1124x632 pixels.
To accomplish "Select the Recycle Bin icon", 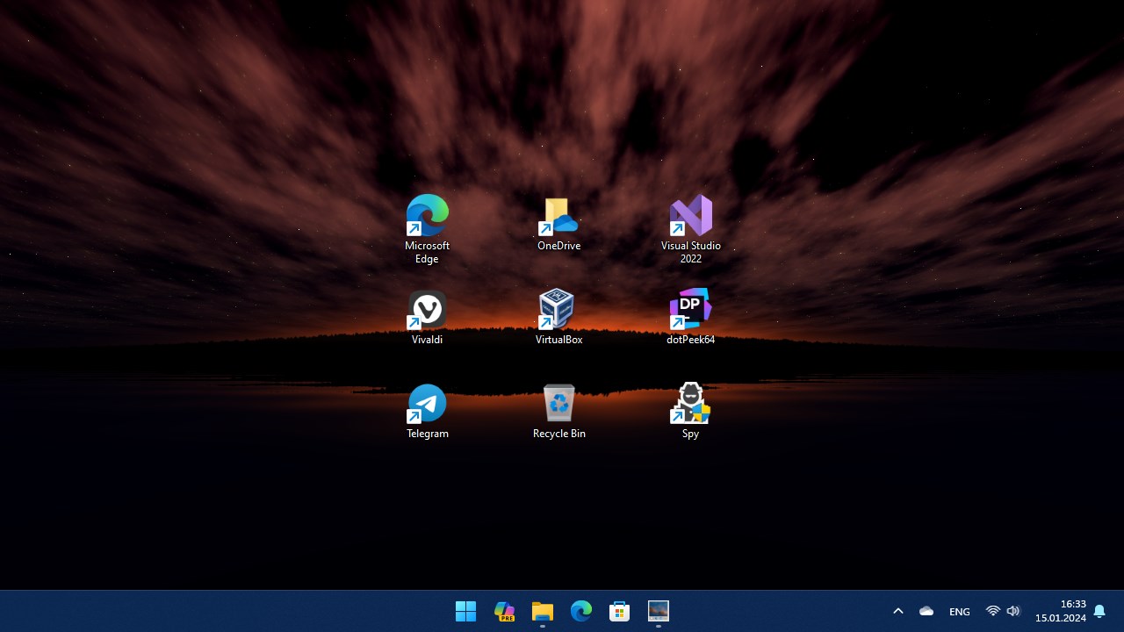I will (x=559, y=411).
